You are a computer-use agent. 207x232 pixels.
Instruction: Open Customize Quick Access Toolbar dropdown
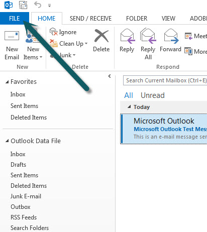[49, 6]
